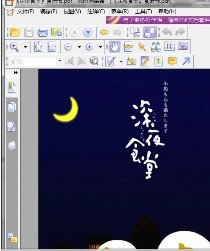Select the note pencil annotation tool
The image size is (210, 251).
coord(110,61)
